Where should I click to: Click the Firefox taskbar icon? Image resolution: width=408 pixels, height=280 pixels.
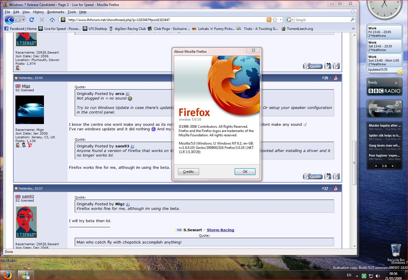7,275
